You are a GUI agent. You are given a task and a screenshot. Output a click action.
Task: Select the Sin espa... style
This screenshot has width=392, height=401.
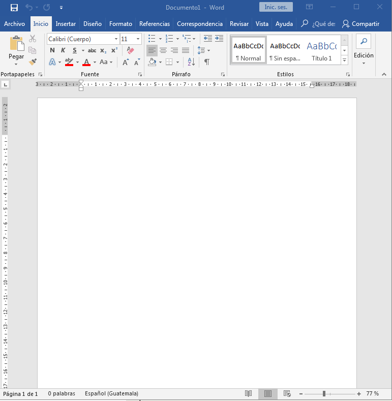pyautogui.click(x=285, y=50)
